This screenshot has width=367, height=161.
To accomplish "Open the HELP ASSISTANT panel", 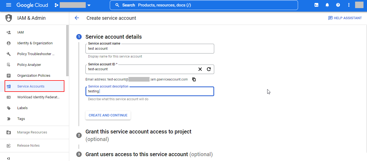I will (x=345, y=18).
